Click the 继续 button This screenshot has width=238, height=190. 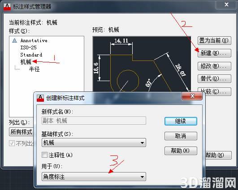click(181, 121)
